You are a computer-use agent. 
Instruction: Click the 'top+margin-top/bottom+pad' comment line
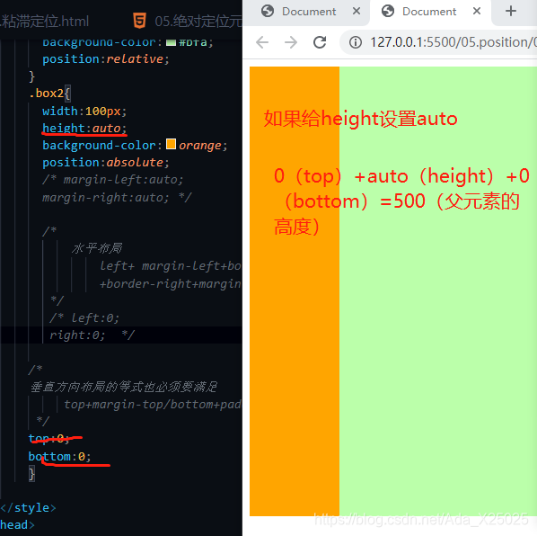(153, 404)
